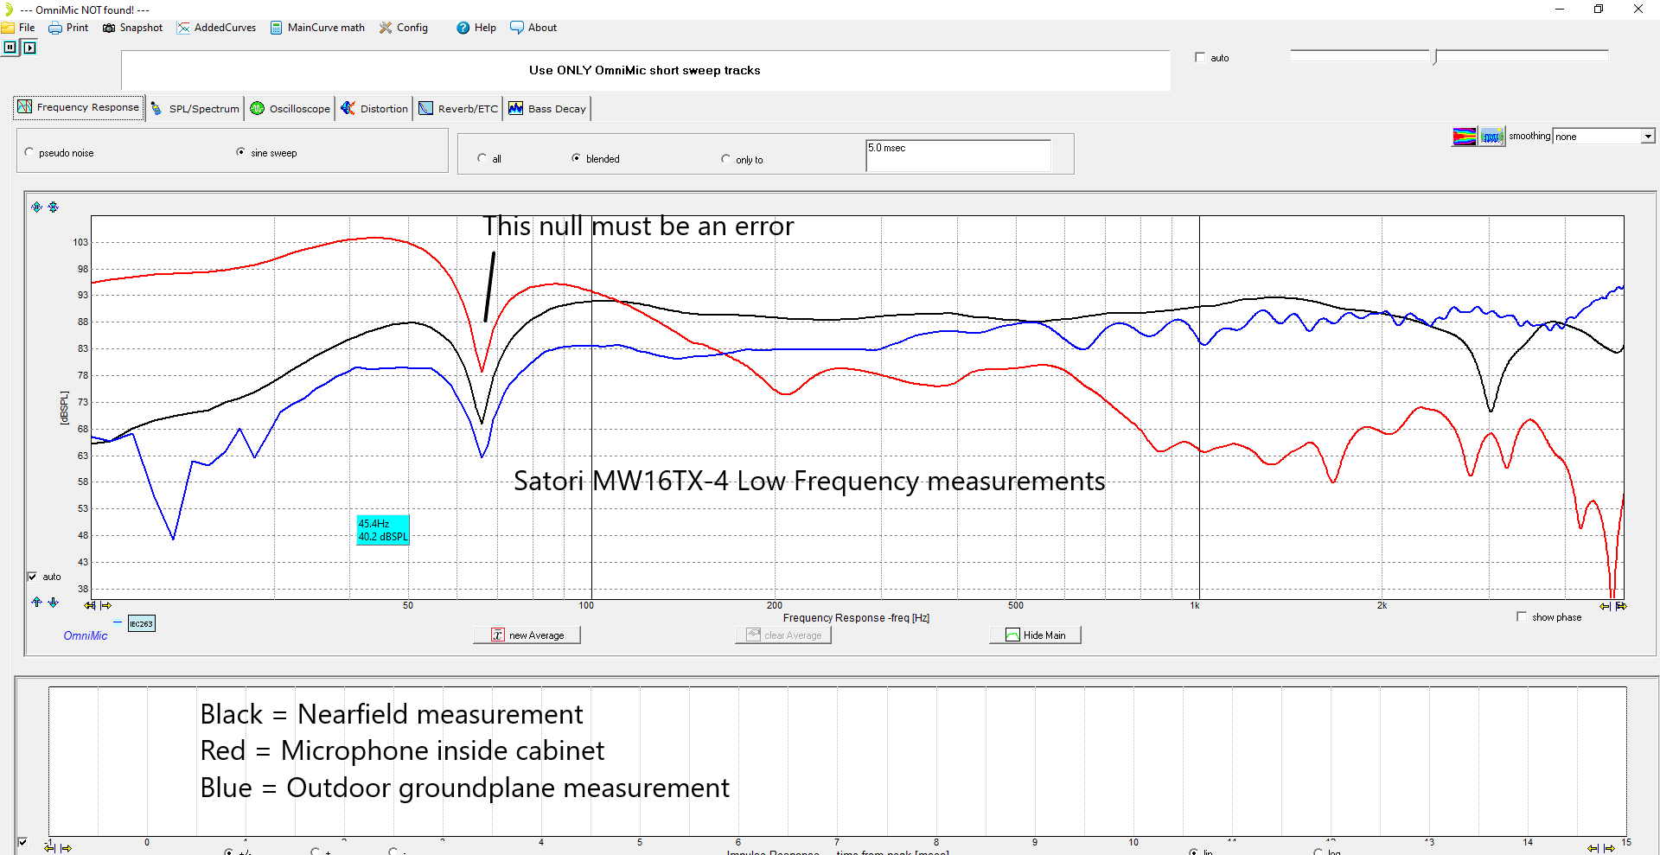Click impulse graph left time-limit right arrow
Image resolution: width=1660 pixels, height=855 pixels.
click(x=66, y=848)
